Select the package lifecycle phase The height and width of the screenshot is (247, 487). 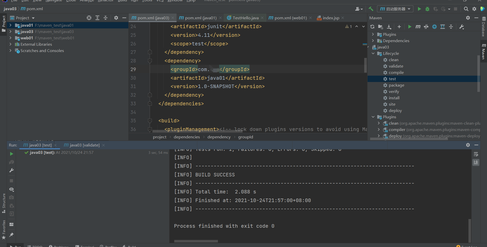point(396,85)
